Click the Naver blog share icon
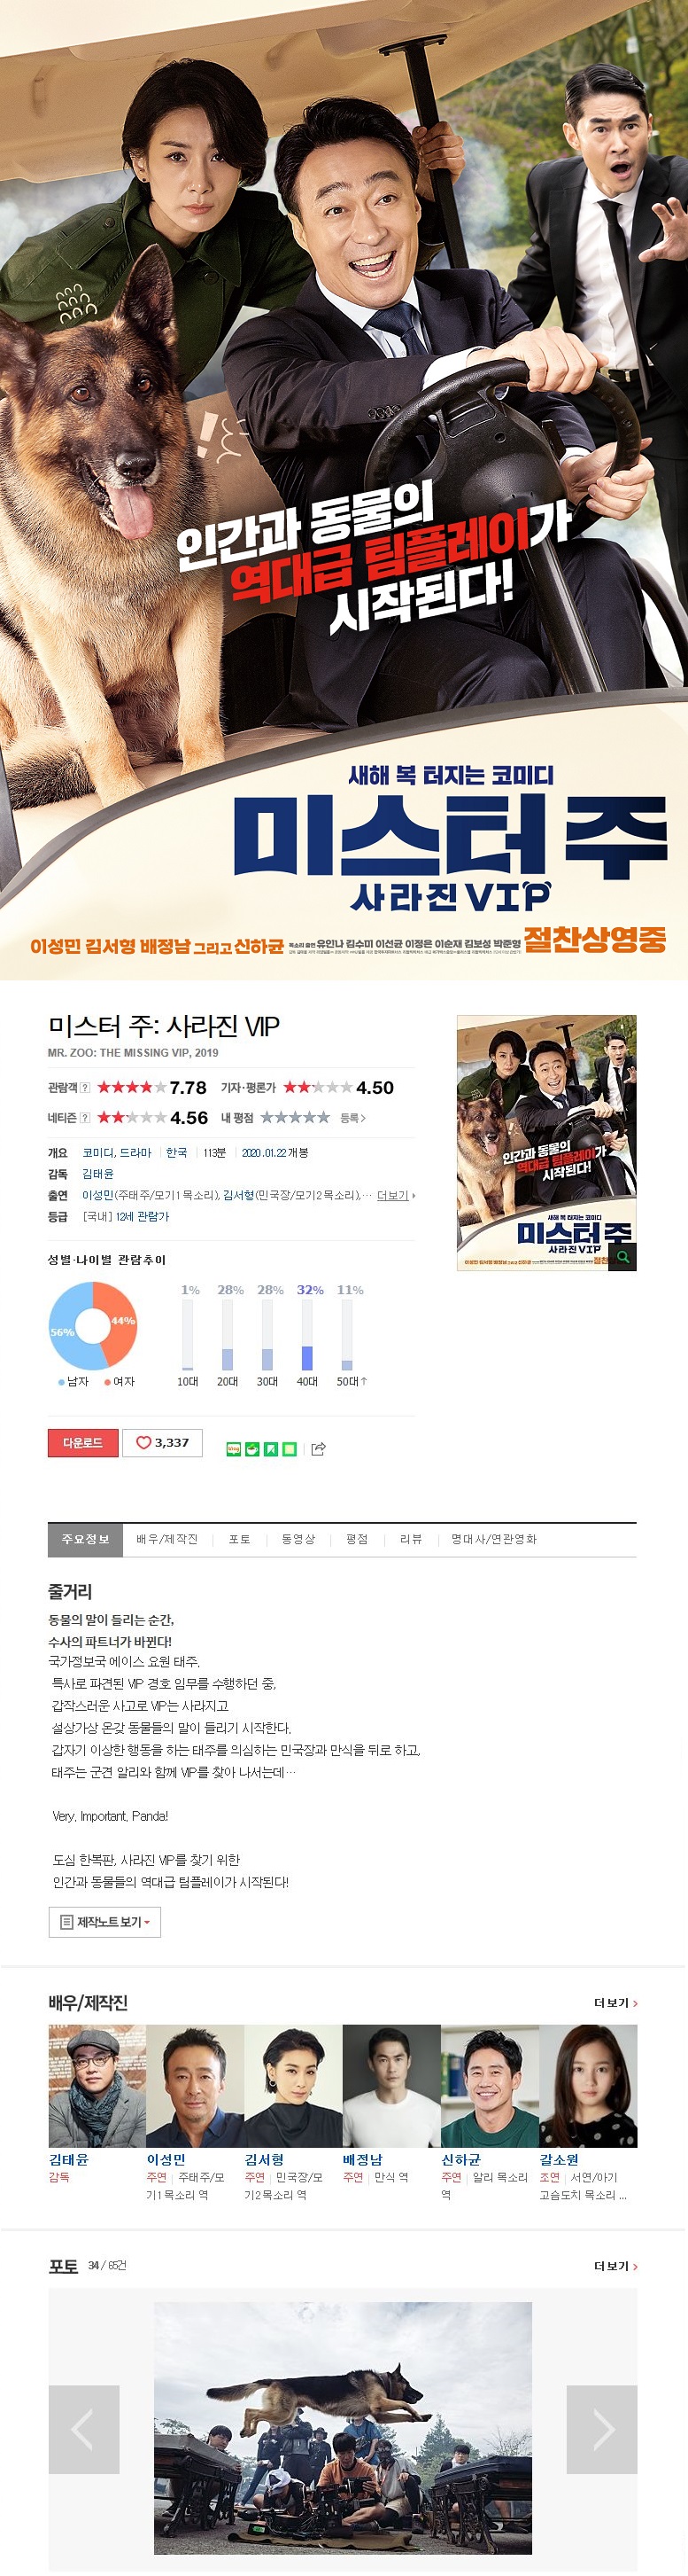Screen dimensions: 688x2576 click(x=234, y=1448)
